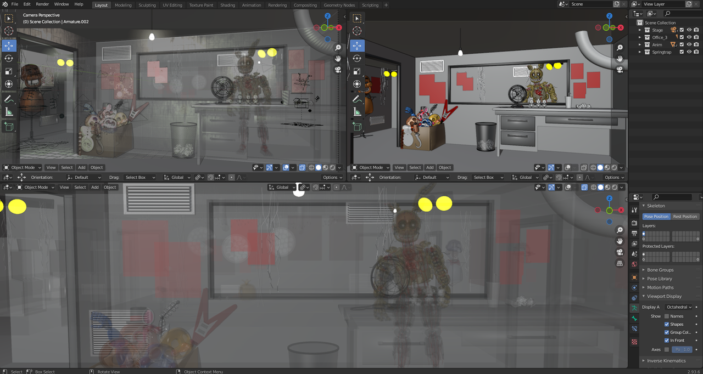Uncheck the Shapes checkbox
This screenshot has height=374, width=703.
point(667,324)
